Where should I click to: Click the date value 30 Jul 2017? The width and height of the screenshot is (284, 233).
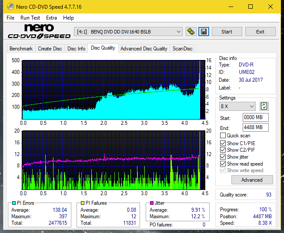click(x=251, y=80)
